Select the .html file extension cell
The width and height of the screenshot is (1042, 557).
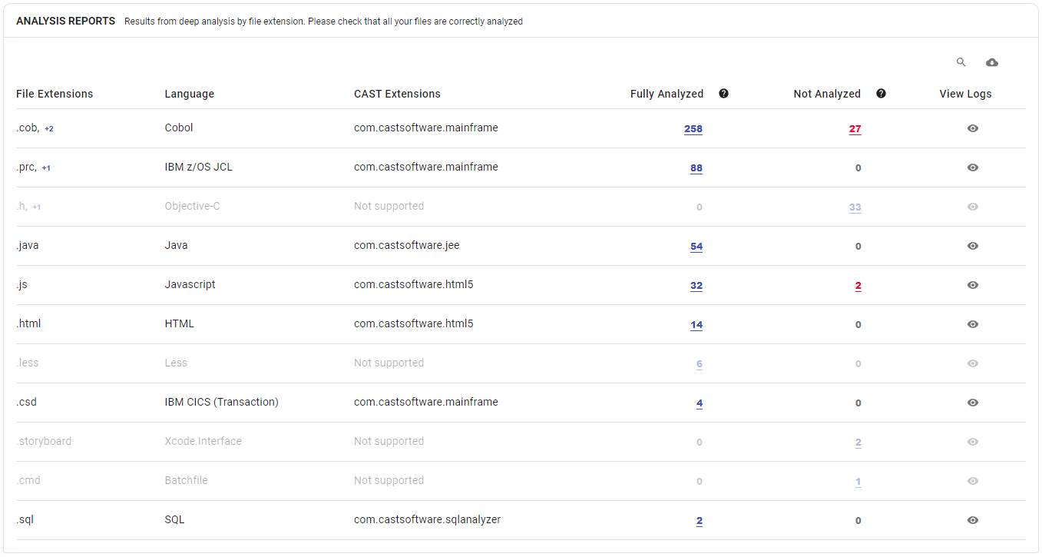[28, 323]
